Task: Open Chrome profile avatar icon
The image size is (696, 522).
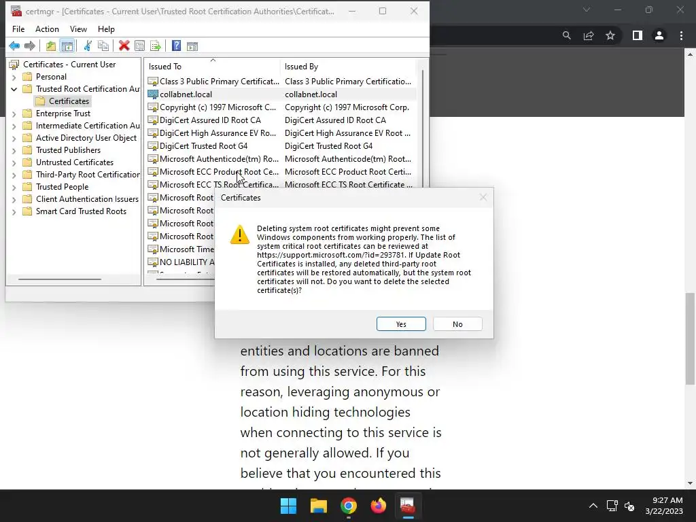Action: 659,35
